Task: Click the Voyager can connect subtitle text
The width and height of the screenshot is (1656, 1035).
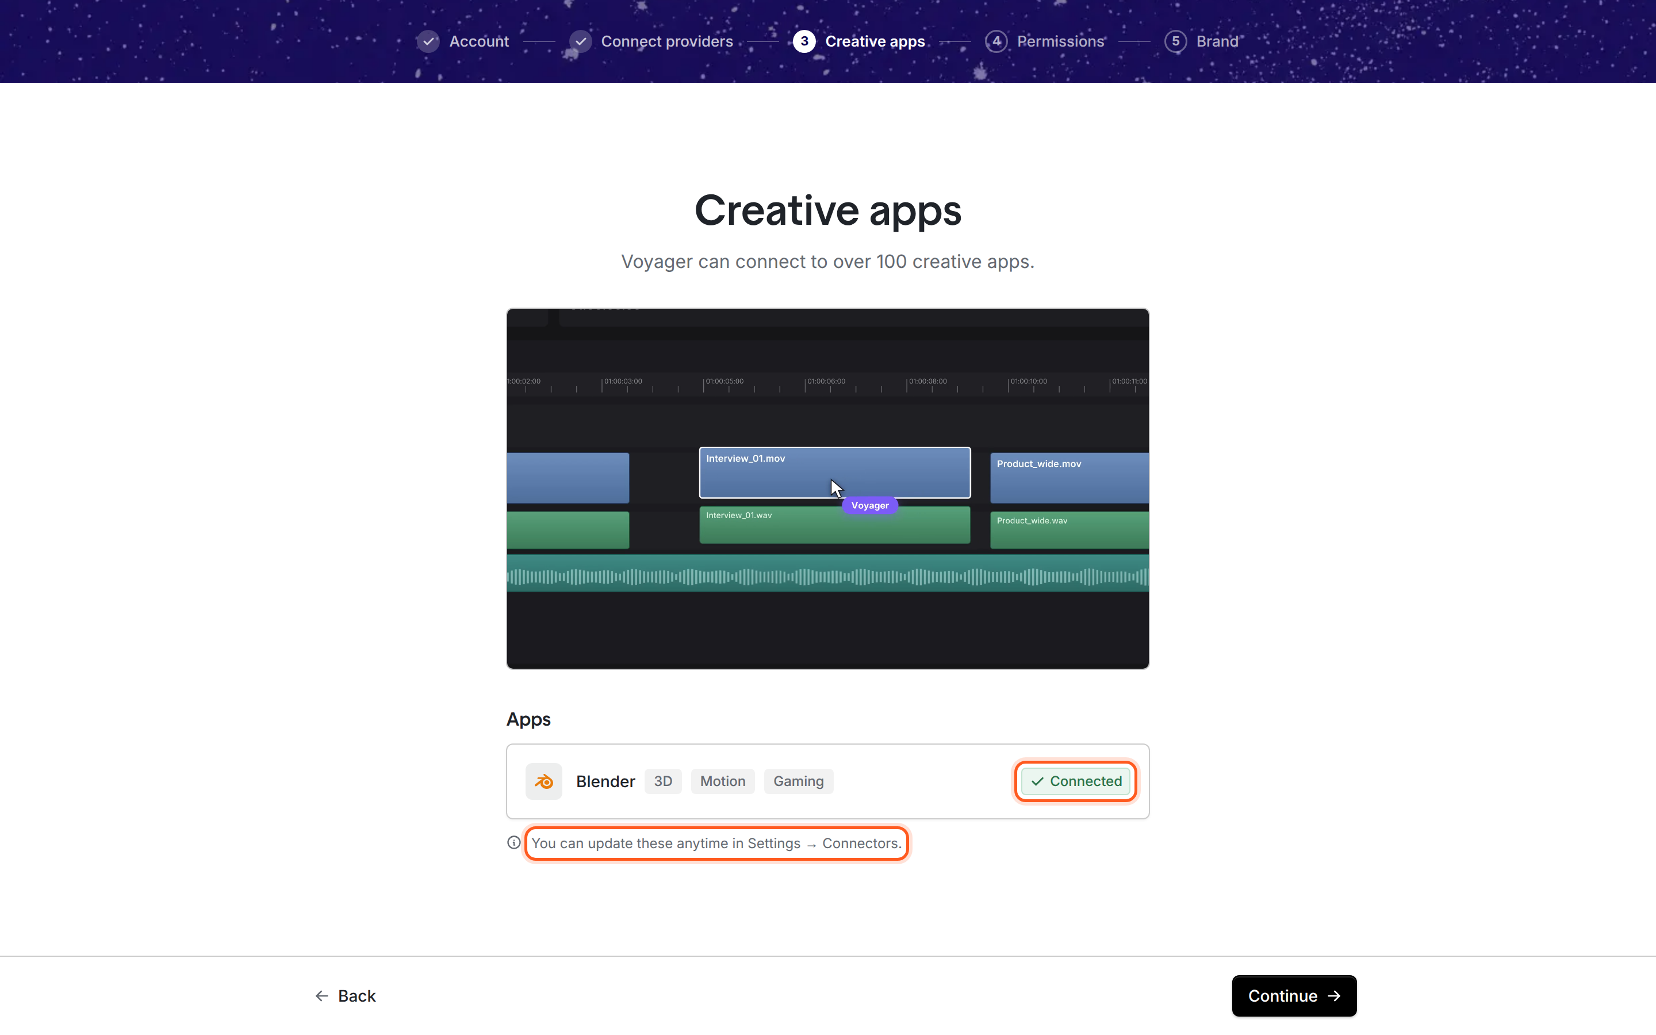Action: click(x=828, y=262)
